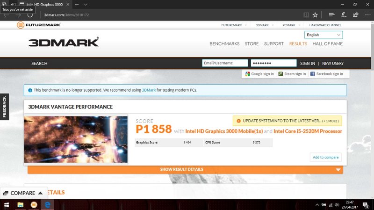Screen dimensions: 374x210
Task: Click the Google sign in icon
Action: (247, 74)
